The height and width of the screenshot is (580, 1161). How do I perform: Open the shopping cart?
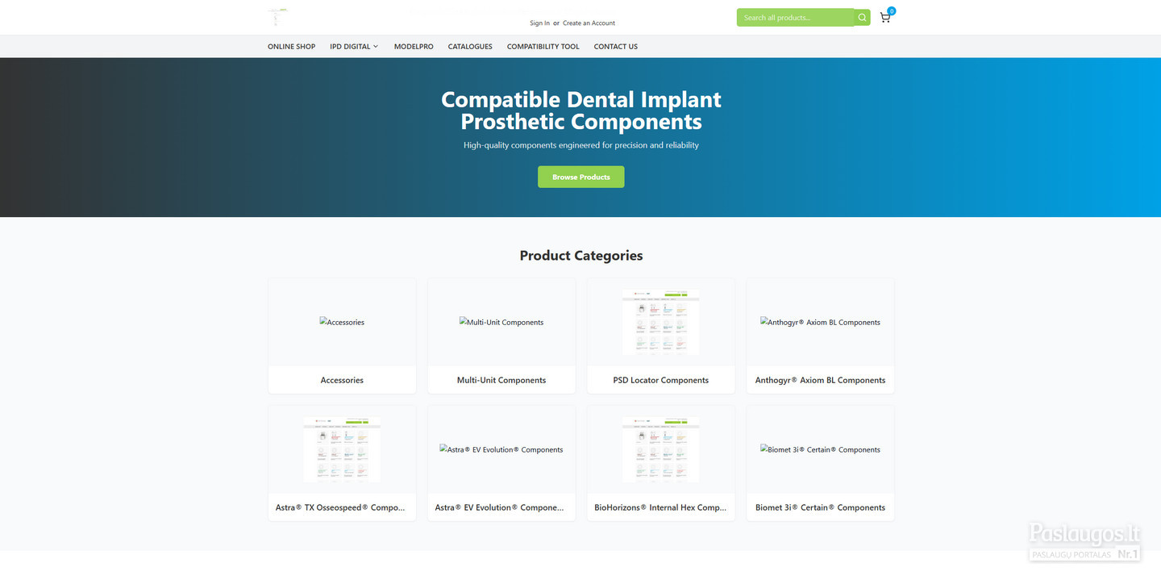885,17
